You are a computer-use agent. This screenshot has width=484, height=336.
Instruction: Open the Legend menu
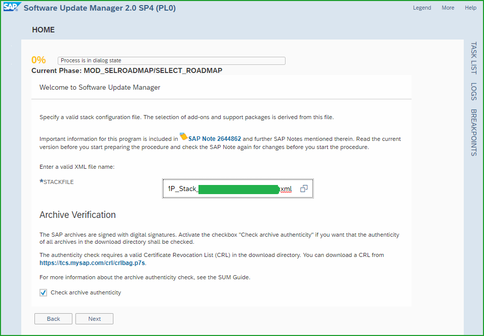click(x=422, y=8)
